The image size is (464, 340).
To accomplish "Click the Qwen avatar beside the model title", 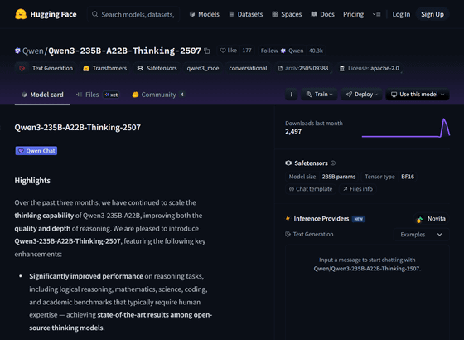I will [17, 51].
